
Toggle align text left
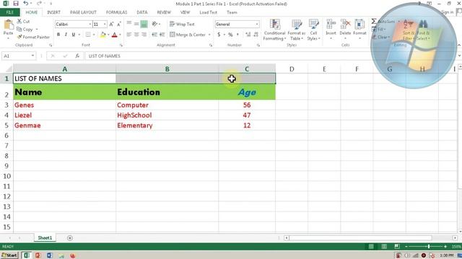[128, 35]
